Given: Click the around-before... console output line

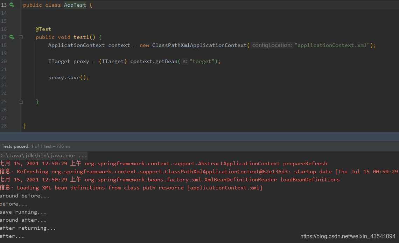Looking at the screenshot, I should point(25,196).
